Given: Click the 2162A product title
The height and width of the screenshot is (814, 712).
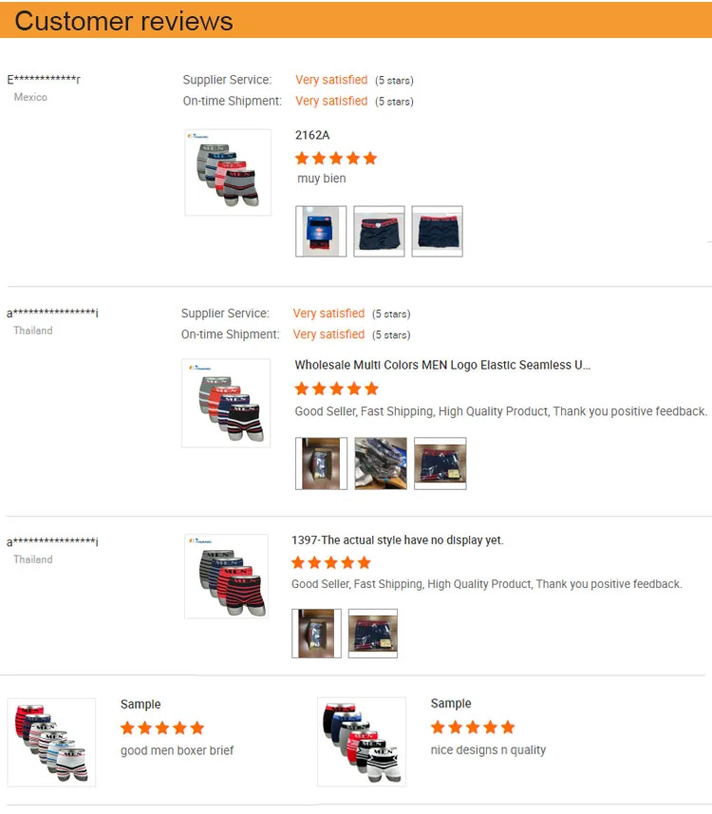Looking at the screenshot, I should point(312,135).
